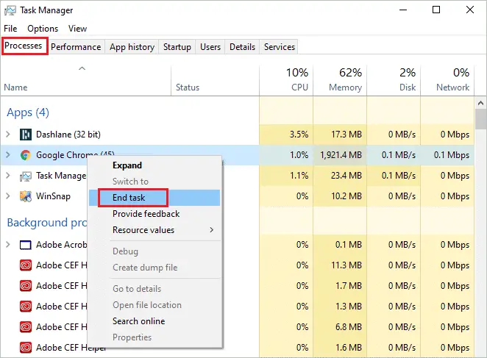Expand the WinSnap process row
Screen dimensions: 487x358
pyautogui.click(x=8, y=196)
